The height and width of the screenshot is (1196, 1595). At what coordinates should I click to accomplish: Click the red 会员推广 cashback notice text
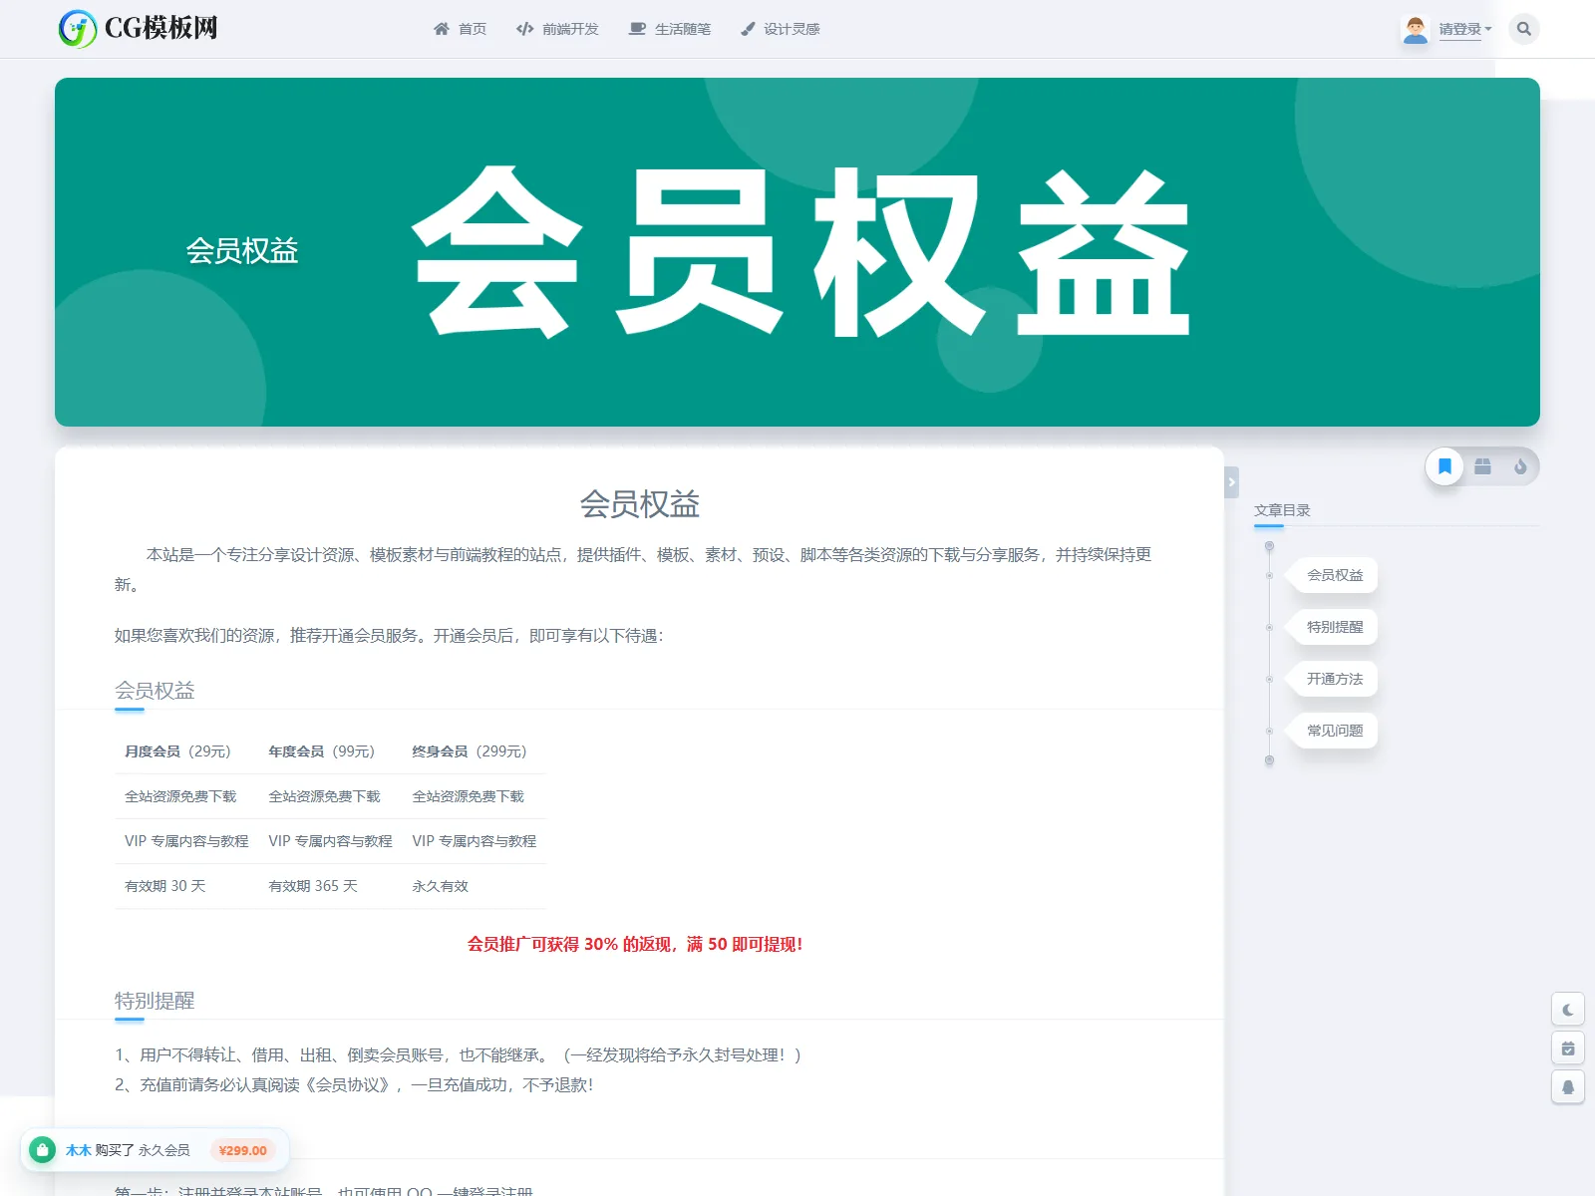(x=635, y=944)
